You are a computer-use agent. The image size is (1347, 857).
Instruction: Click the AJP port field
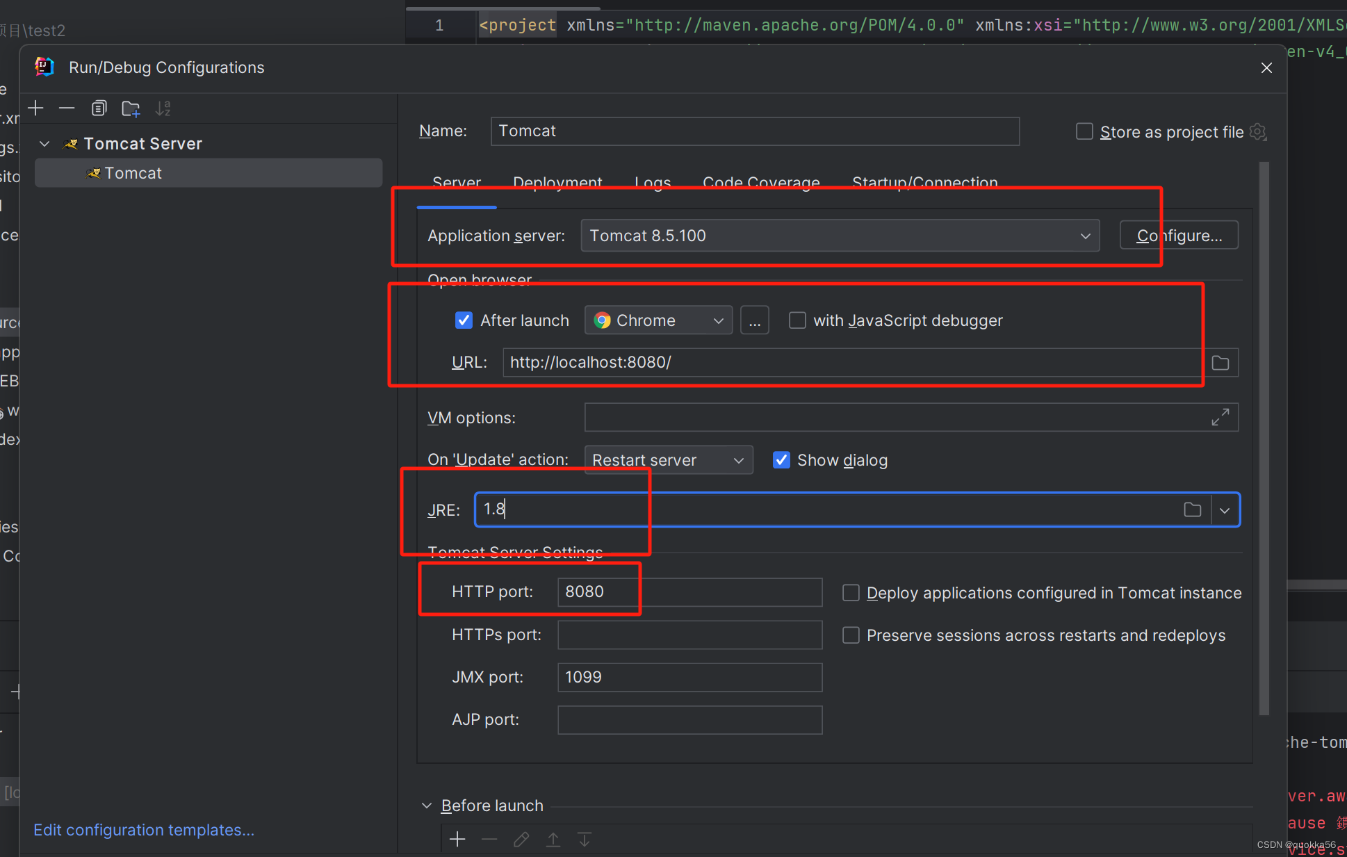click(689, 720)
